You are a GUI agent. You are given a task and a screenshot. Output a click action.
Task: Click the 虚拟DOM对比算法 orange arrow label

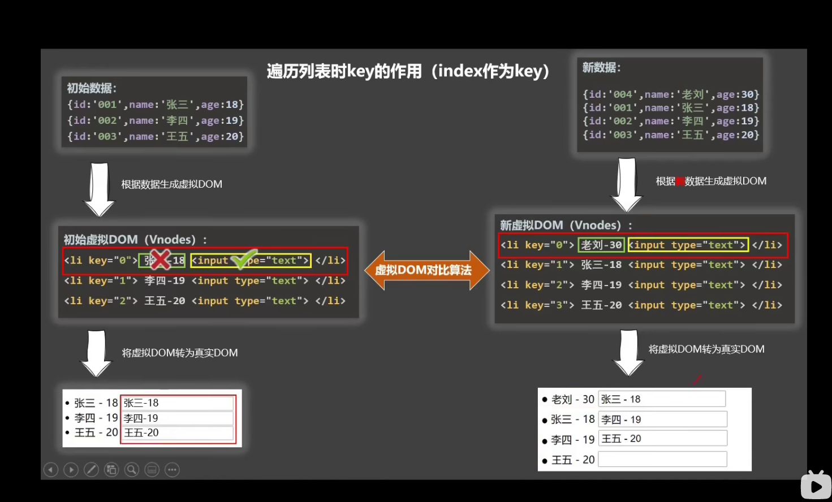click(424, 270)
